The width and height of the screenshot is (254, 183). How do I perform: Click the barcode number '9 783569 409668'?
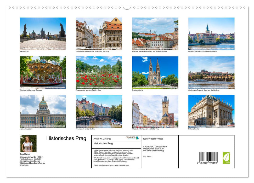207,163
